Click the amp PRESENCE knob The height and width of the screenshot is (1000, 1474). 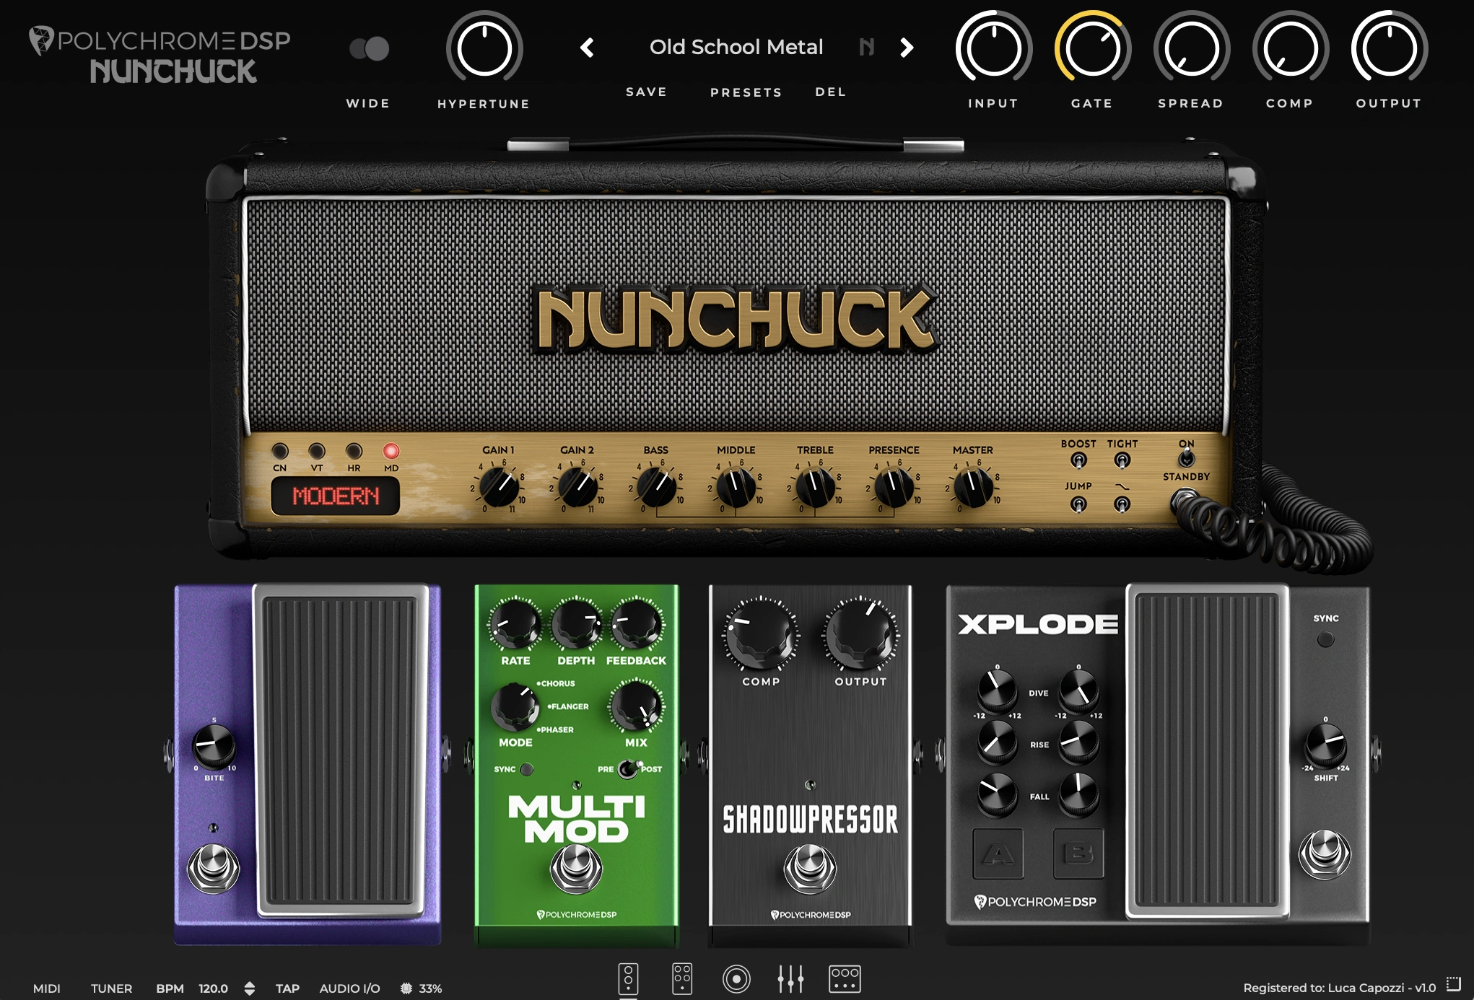click(894, 487)
